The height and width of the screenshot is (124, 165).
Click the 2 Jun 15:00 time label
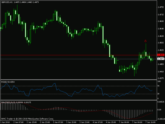32,122
